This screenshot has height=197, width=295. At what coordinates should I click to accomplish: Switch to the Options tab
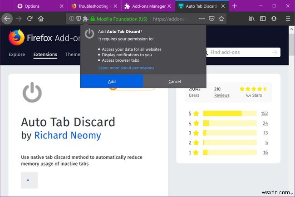pyautogui.click(x=40, y=6)
